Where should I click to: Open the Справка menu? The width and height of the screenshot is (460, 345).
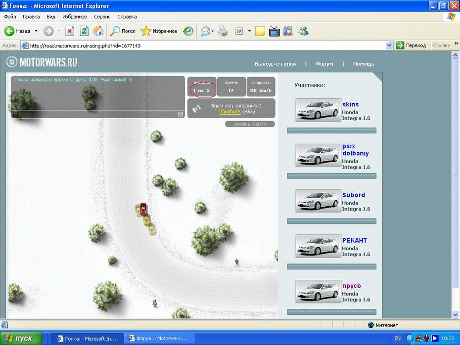[x=127, y=17]
